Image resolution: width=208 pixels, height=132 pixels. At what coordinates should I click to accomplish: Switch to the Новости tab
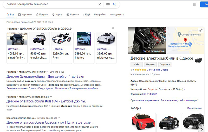73,15
